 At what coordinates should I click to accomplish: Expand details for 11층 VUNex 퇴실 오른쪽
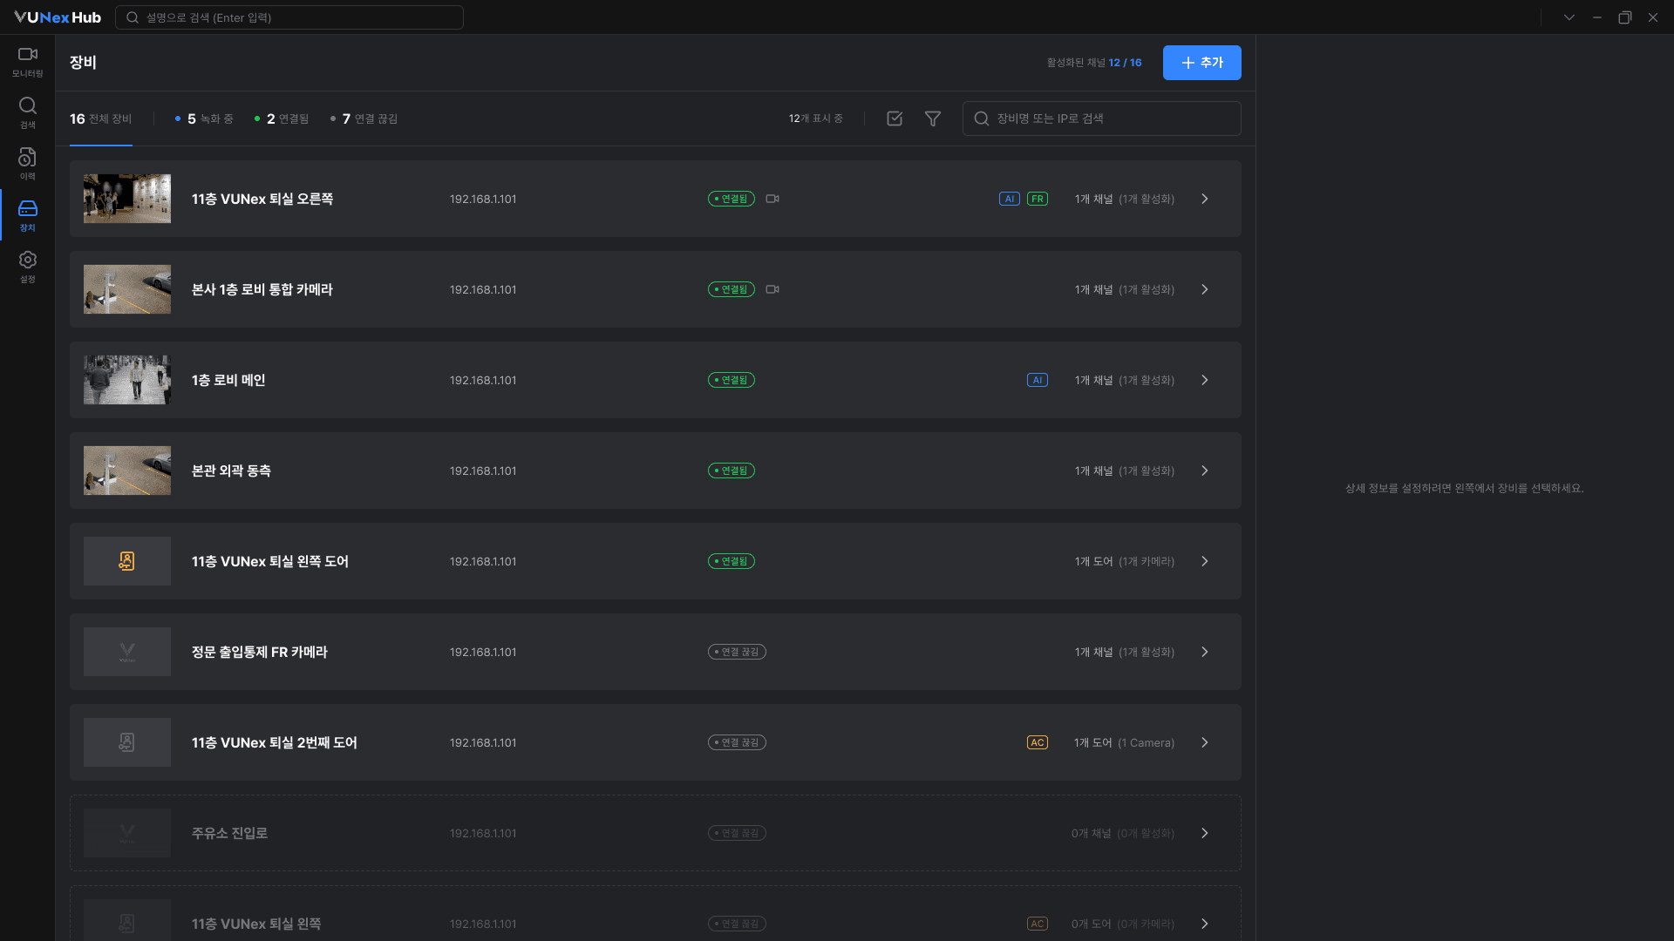tap(1205, 199)
